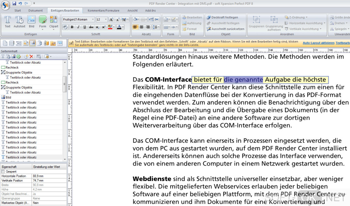Click Ausschnitt zurücksetzen
The image size is (350, 206).
coord(225,29)
